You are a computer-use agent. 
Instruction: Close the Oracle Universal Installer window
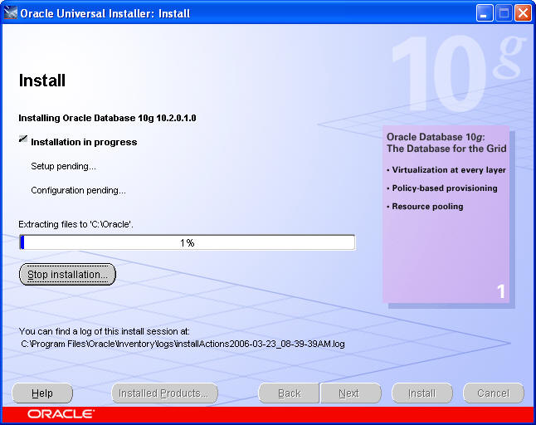coord(523,13)
